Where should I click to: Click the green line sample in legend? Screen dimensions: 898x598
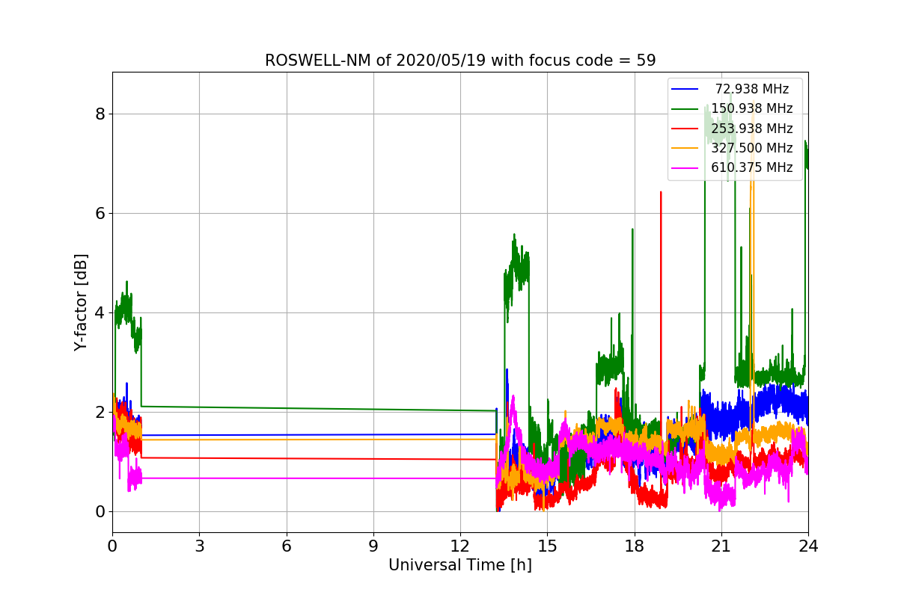point(685,109)
